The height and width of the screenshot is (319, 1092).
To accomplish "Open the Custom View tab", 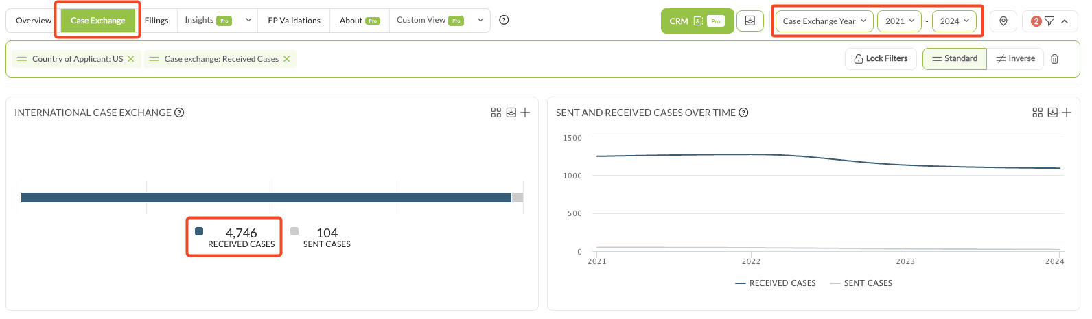I will (x=430, y=21).
